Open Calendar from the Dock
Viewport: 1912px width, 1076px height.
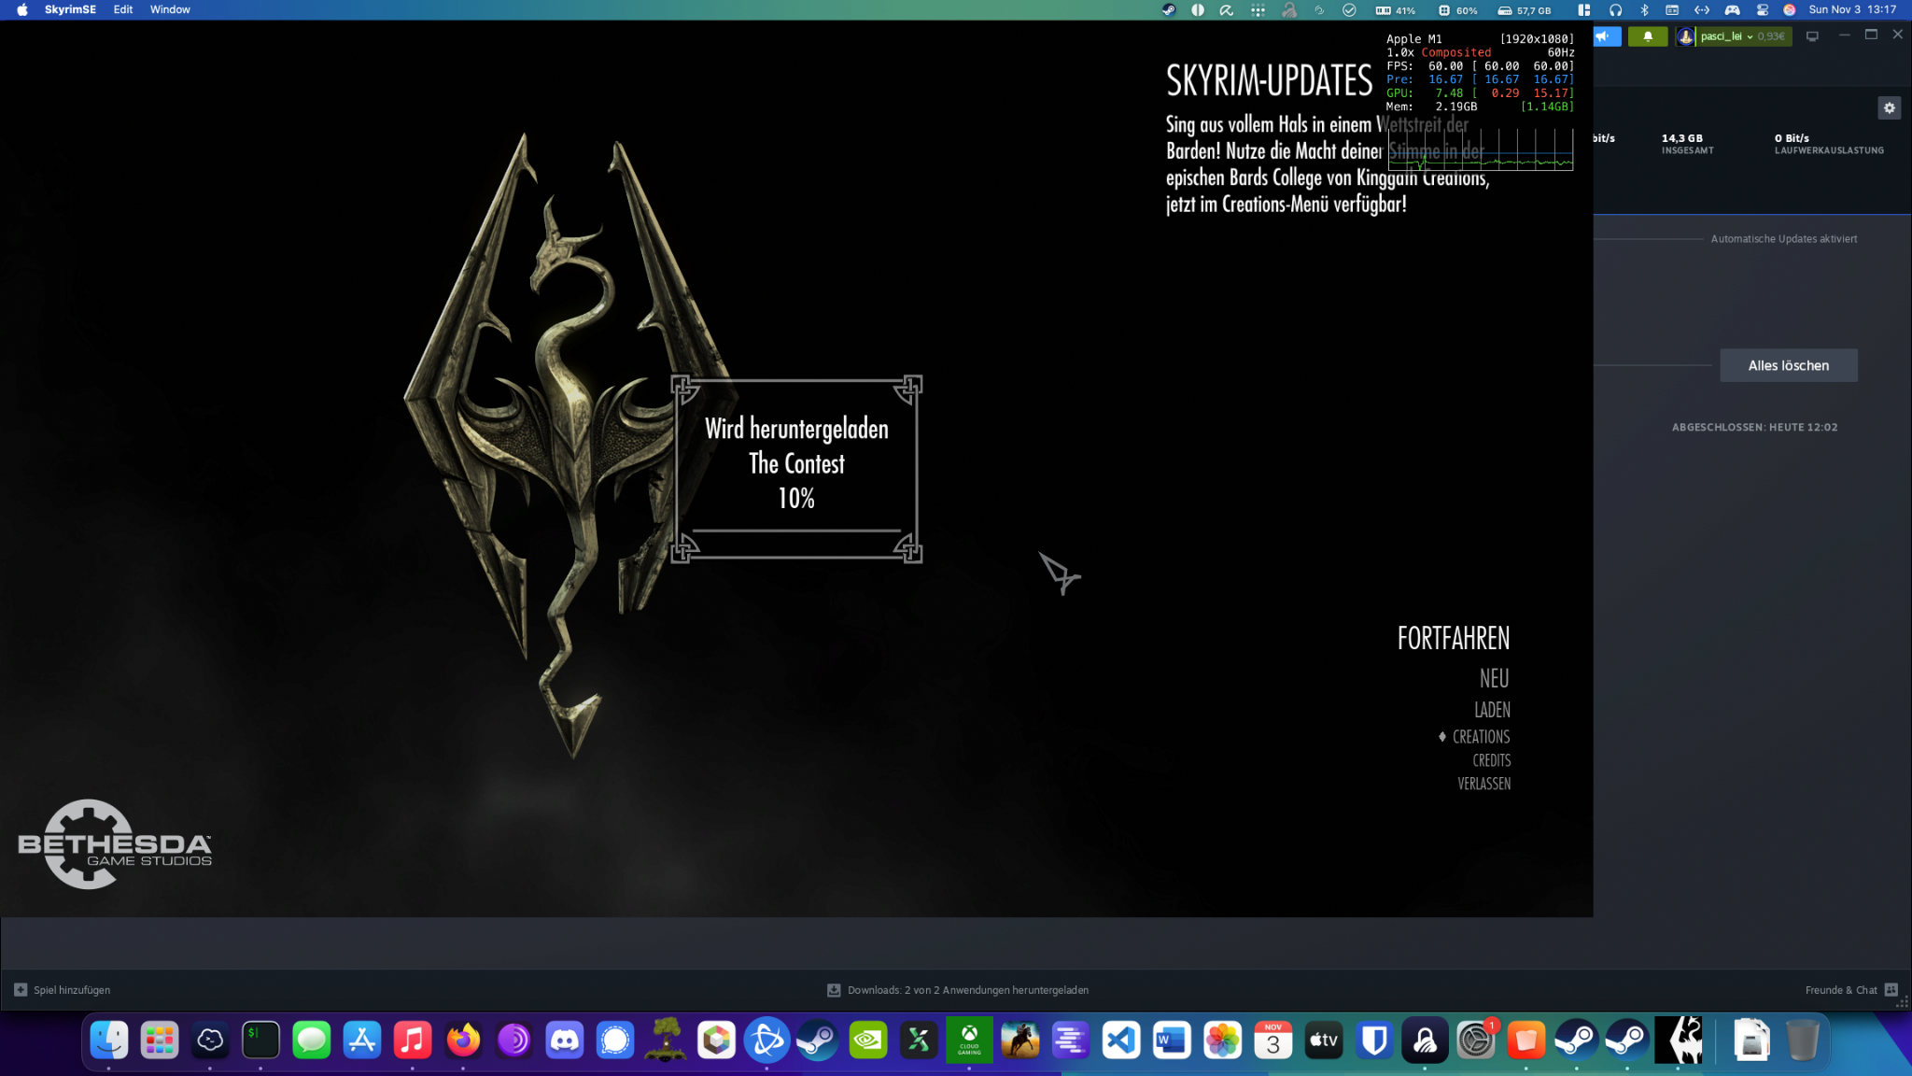point(1273,1040)
